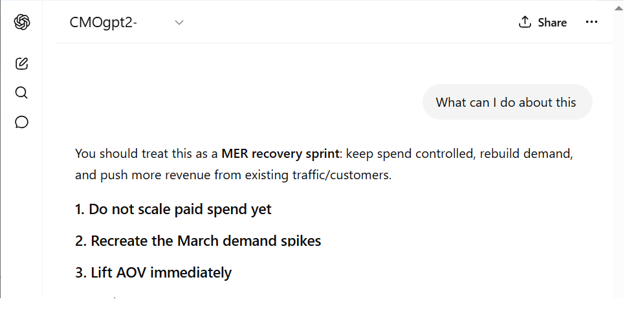Viewport: 625px width, 328px height.
Task: Click text "existing traffic/customers" in the reply
Action: [318, 175]
